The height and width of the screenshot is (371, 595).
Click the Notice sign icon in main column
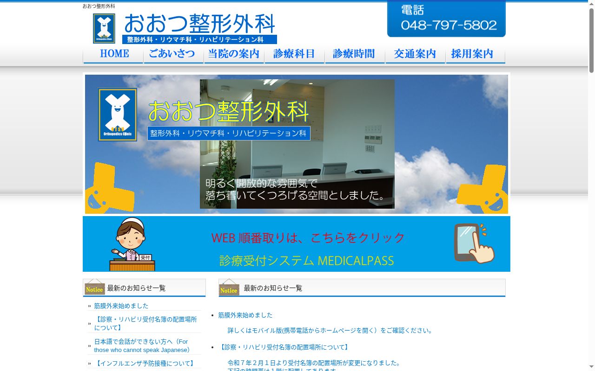coord(229,288)
